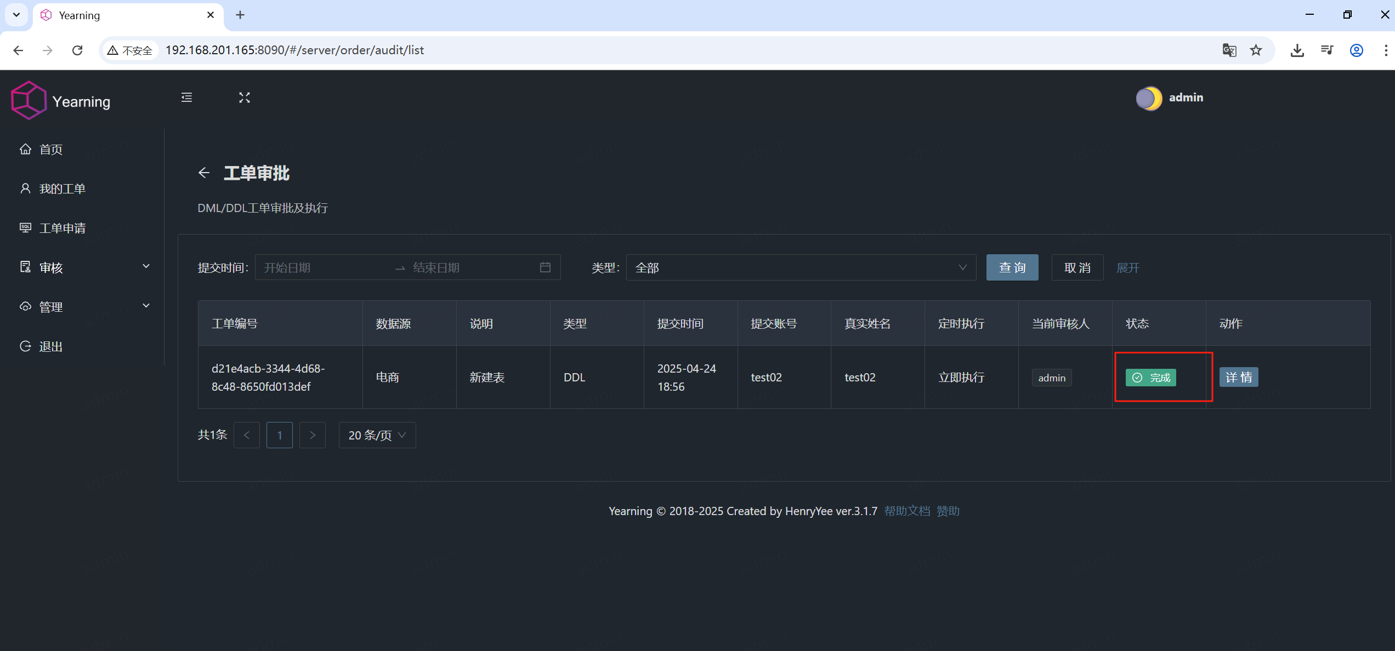Viewport: 1395px width, 651px height.
Task: Expand the 审核 menu chevron
Action: pyautogui.click(x=146, y=266)
